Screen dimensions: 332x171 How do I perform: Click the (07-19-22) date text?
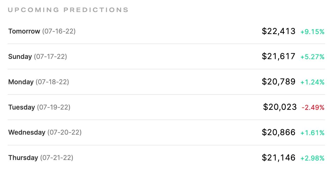[x=54, y=107]
